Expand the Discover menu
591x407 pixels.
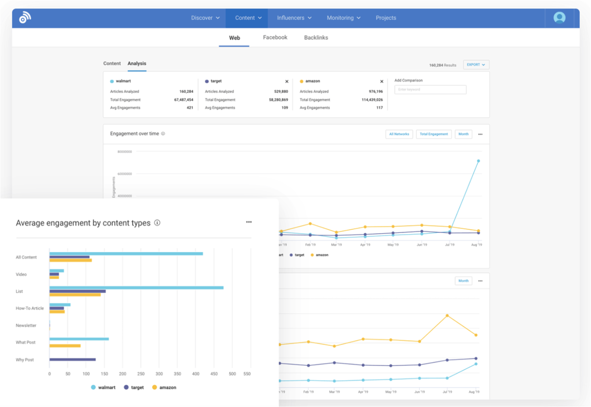[205, 18]
